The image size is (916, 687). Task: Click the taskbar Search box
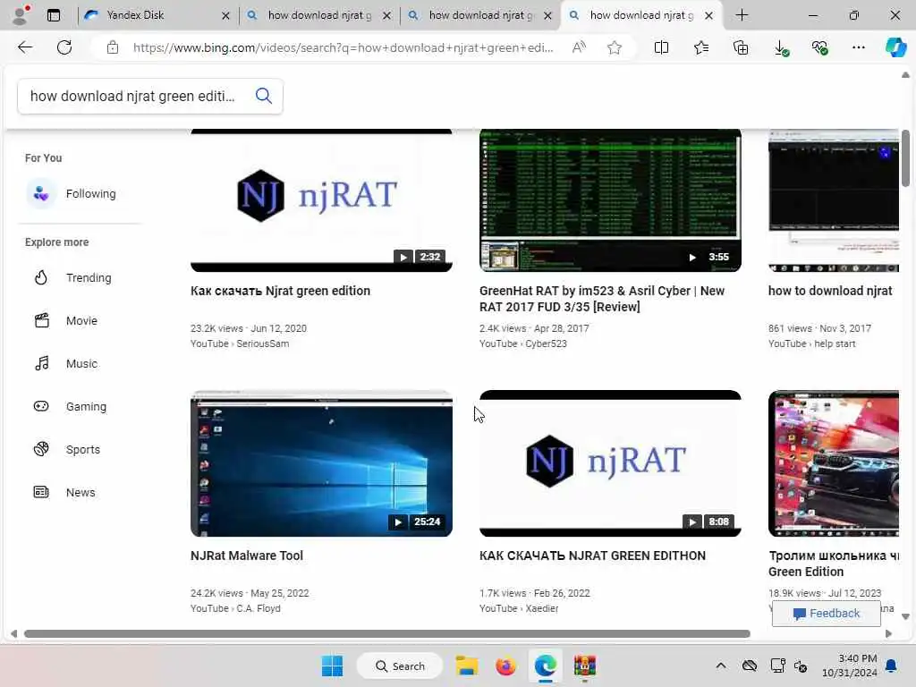tap(400, 666)
